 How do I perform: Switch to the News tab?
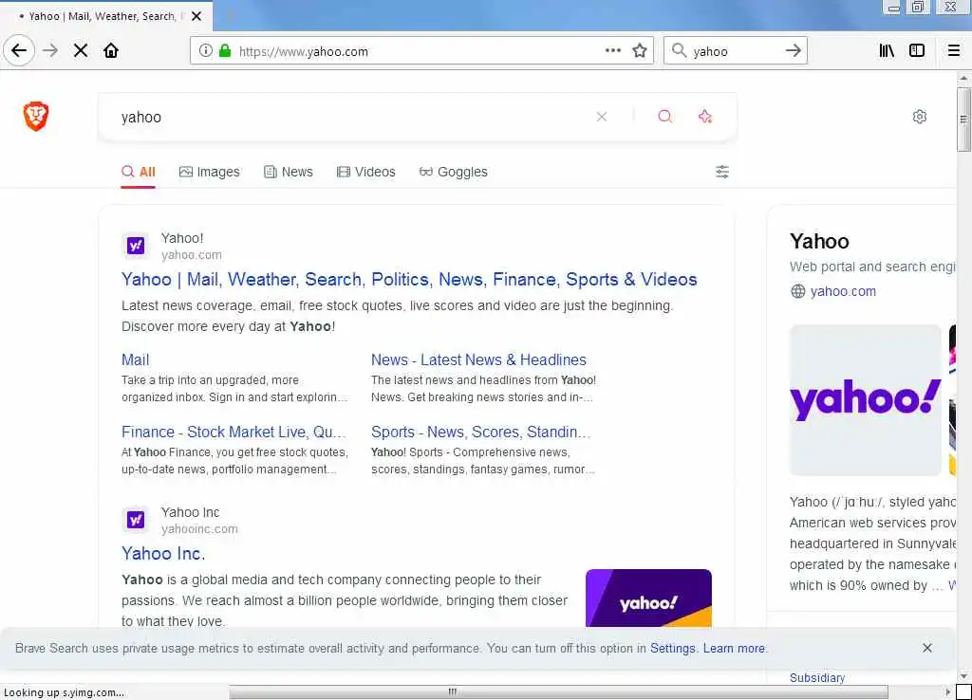pos(289,172)
